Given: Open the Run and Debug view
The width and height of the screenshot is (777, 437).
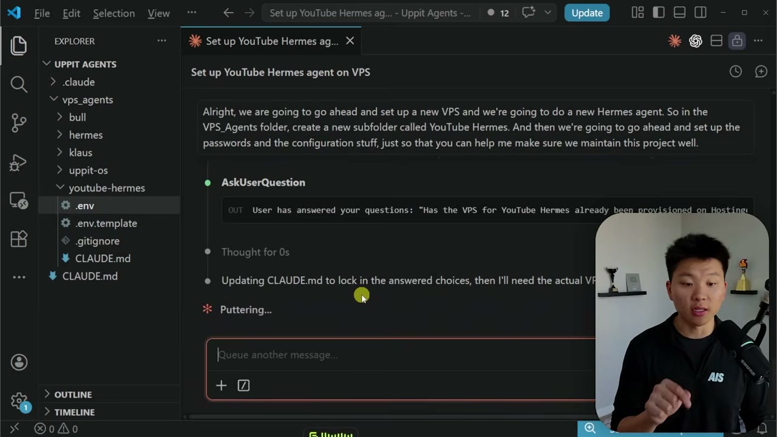Looking at the screenshot, I should pyautogui.click(x=19, y=162).
